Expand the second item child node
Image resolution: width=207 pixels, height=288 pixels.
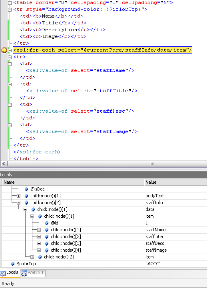(x=32, y=257)
